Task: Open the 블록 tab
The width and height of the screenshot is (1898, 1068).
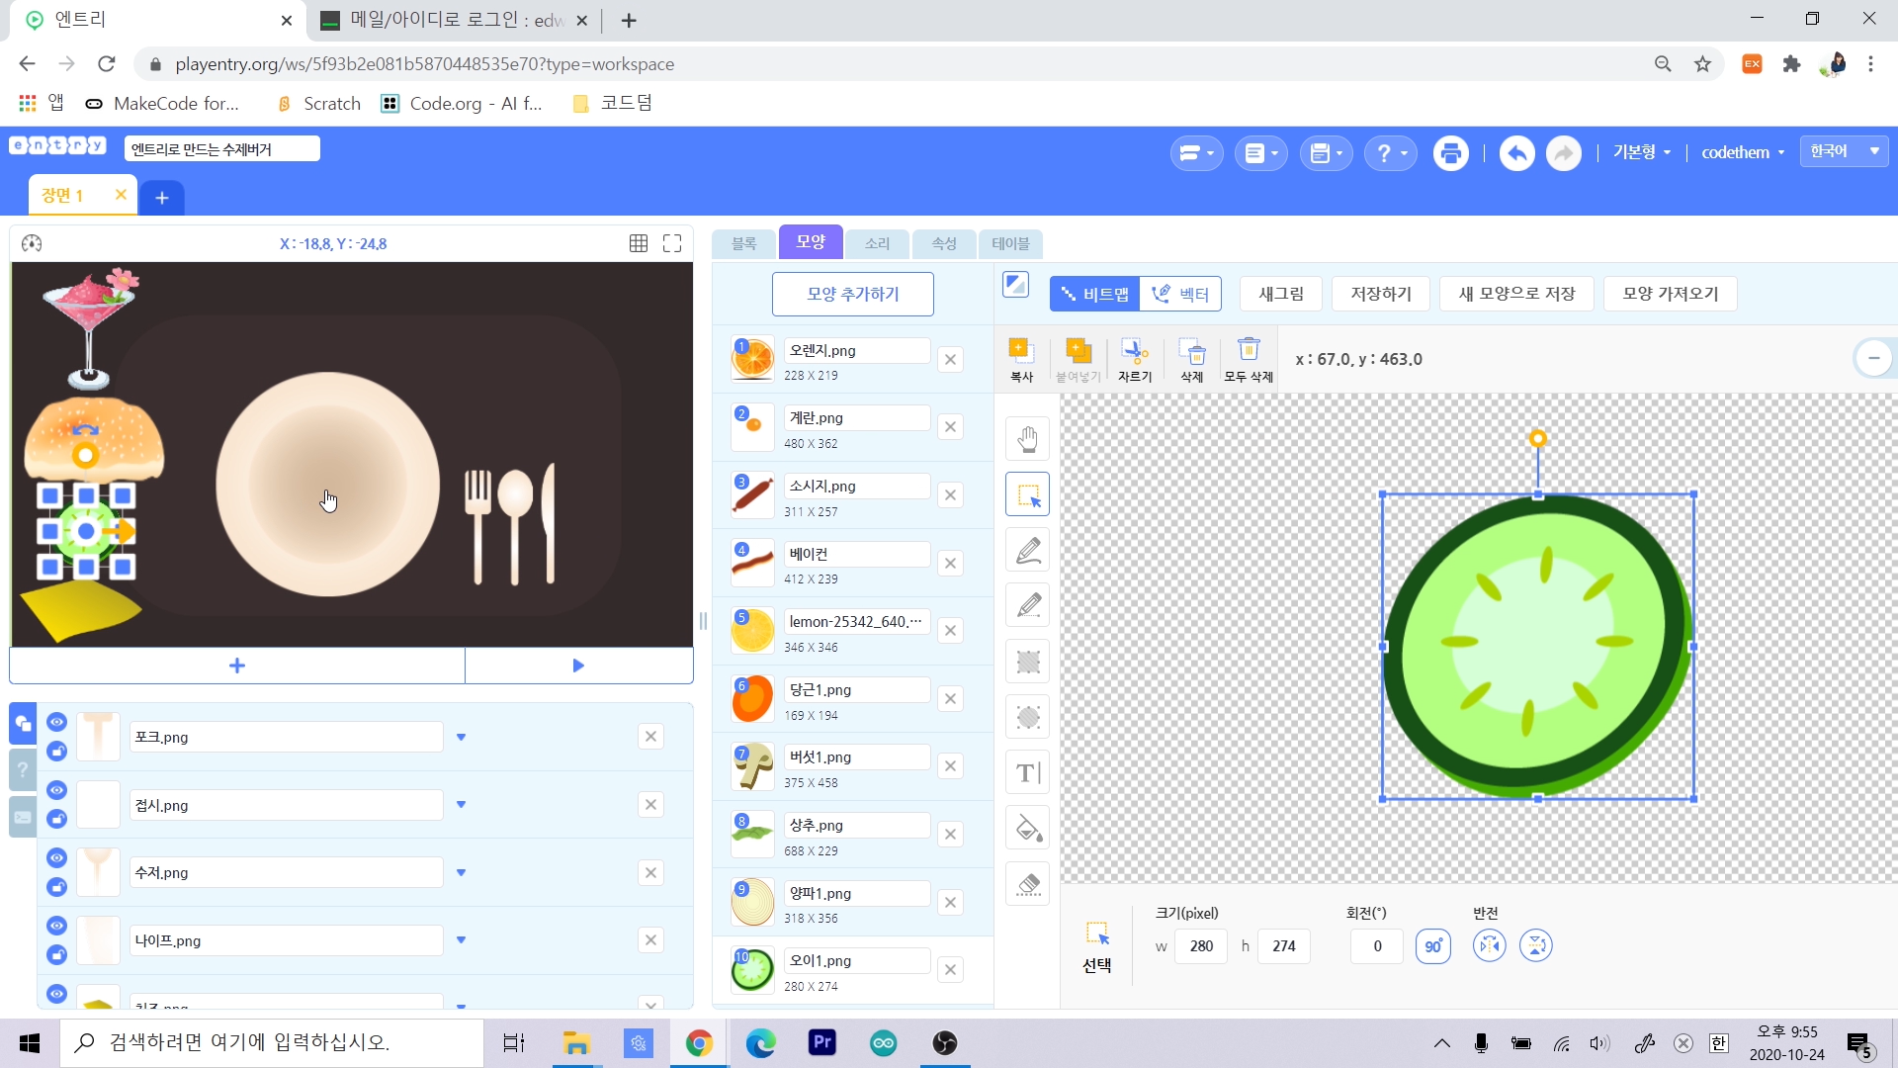Action: click(x=744, y=243)
